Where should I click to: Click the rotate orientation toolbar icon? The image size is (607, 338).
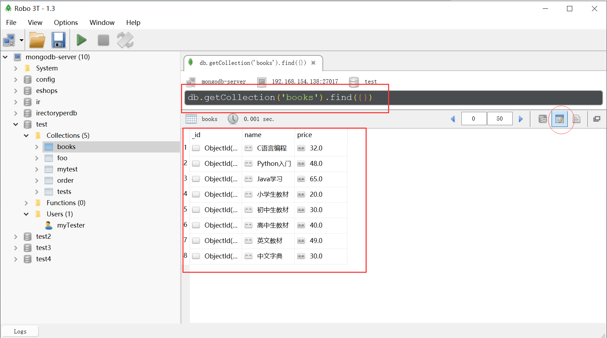coord(125,40)
